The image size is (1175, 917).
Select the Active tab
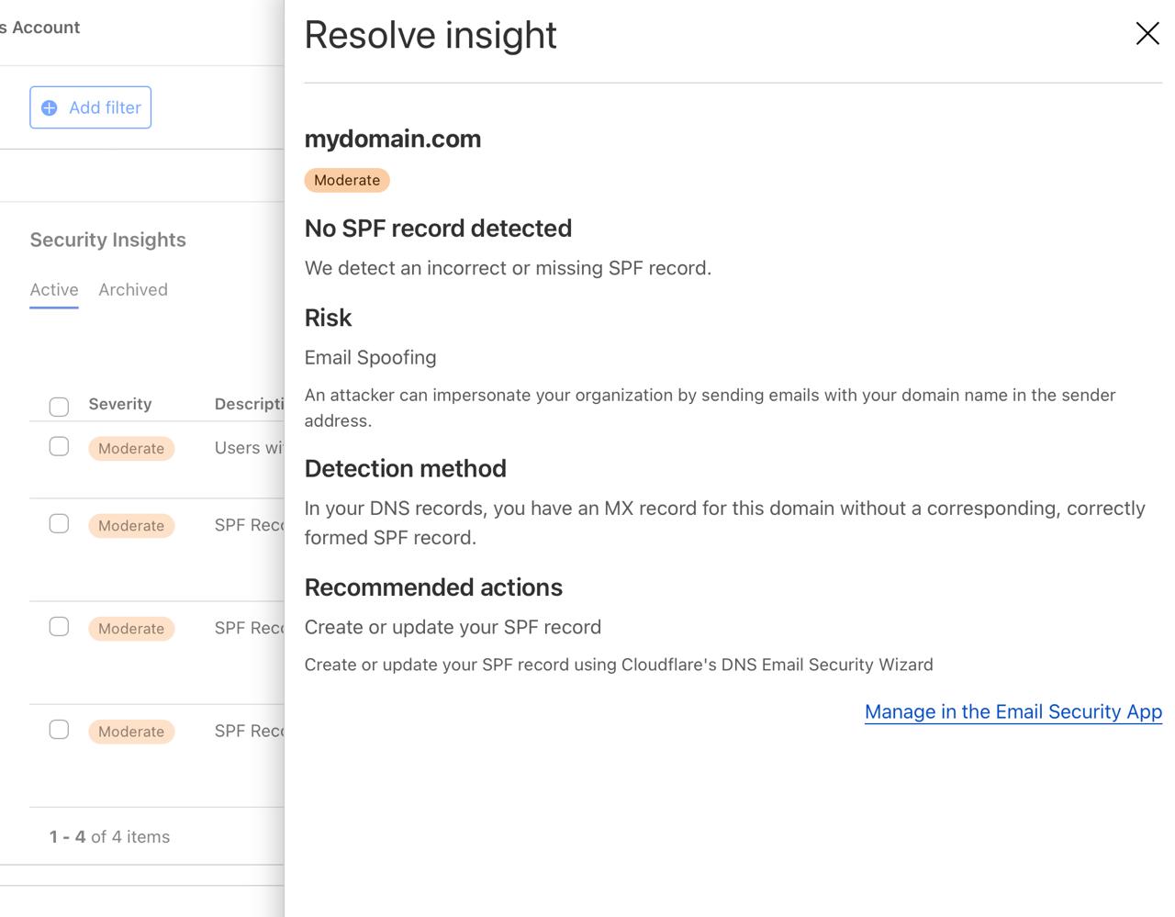pyautogui.click(x=54, y=290)
